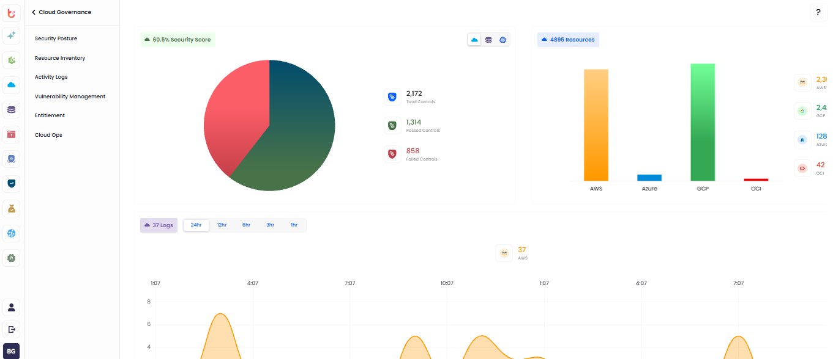Select the 1hr log range
Viewport: 833px width, 359px height.
point(294,225)
